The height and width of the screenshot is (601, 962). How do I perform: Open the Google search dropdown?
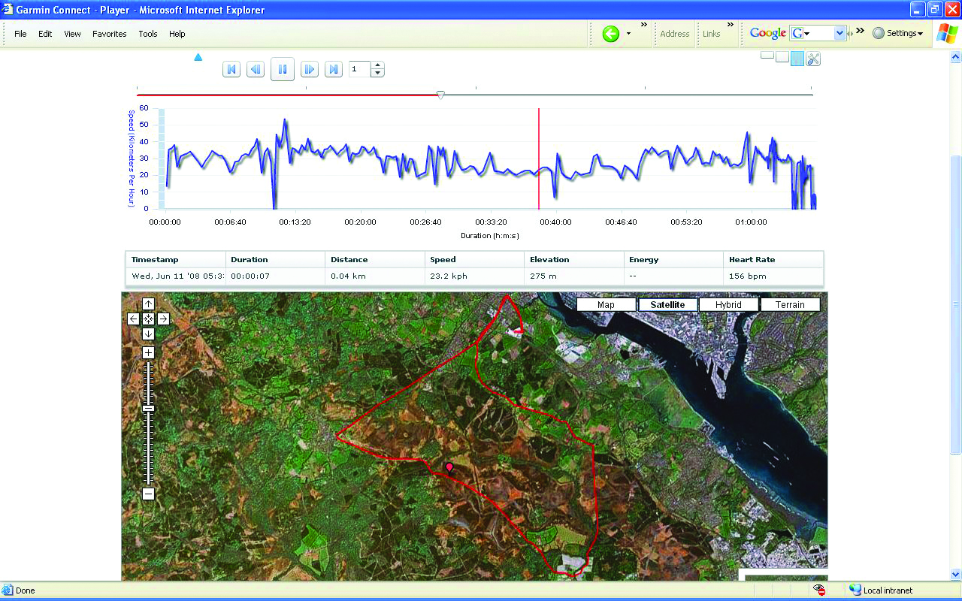pos(839,33)
